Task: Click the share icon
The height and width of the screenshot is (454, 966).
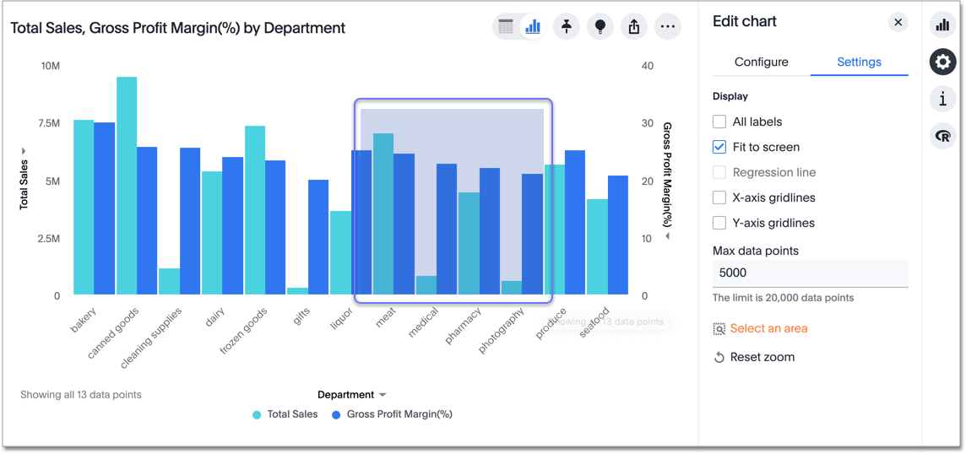Action: click(x=634, y=27)
